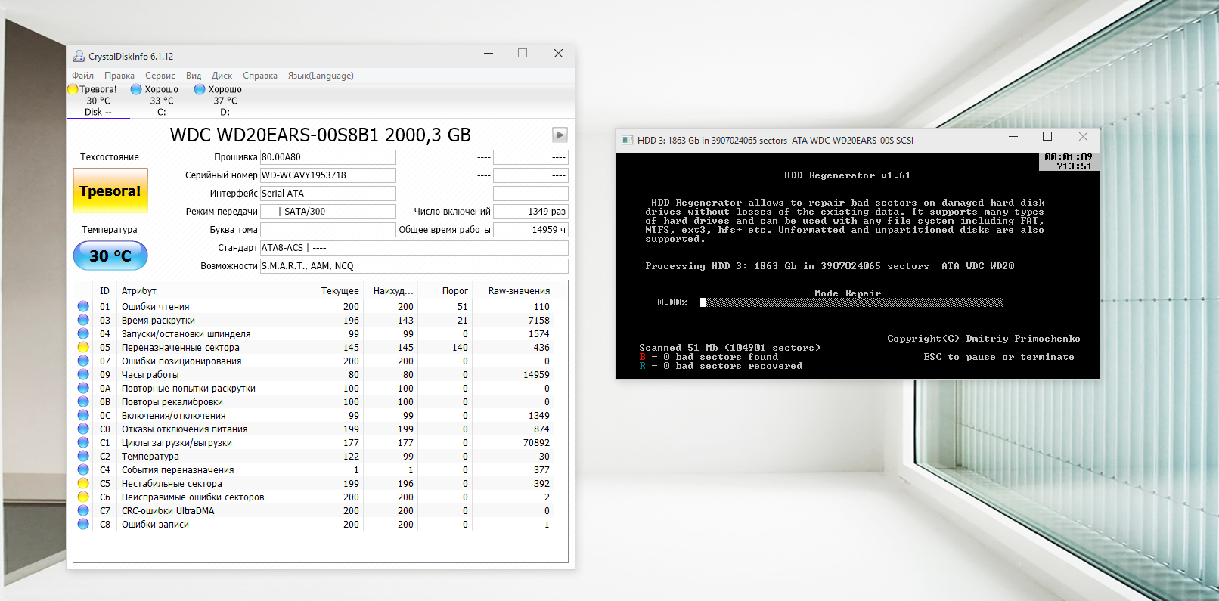Click yellow orb for 05 Переназначенные сектора
Viewport: 1219px width, 601px height.
[83, 347]
